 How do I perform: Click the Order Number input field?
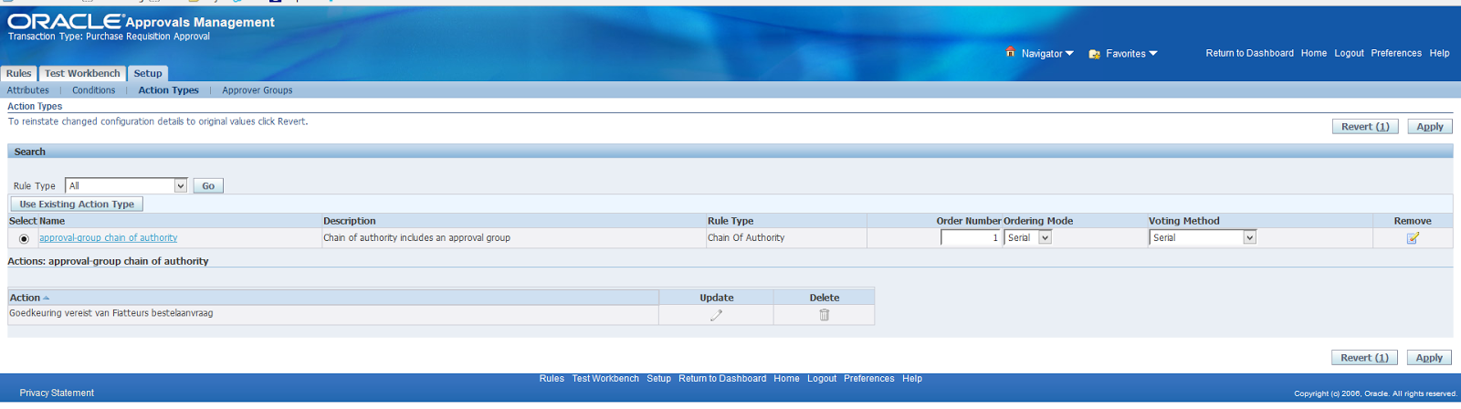971,237
